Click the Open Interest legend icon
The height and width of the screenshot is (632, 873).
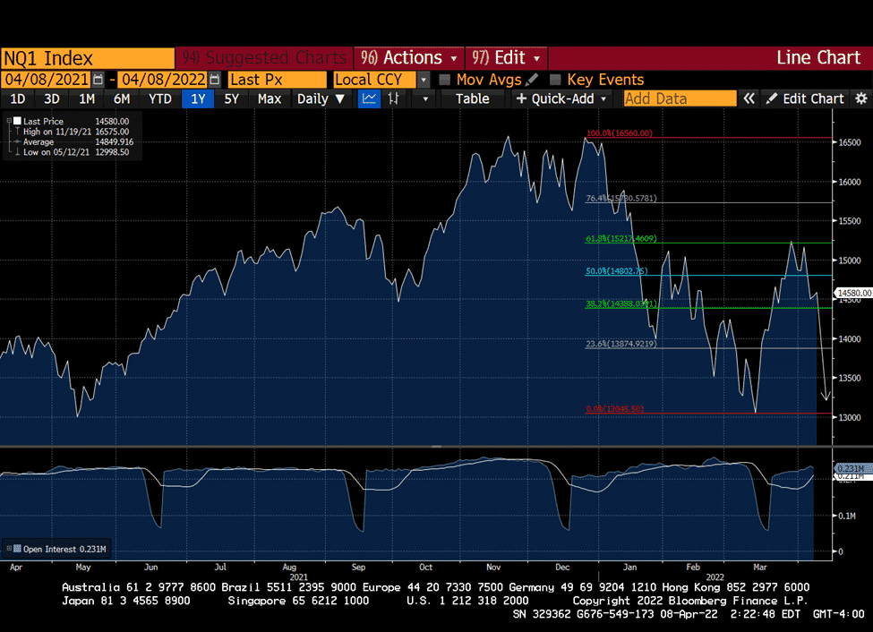[17, 549]
